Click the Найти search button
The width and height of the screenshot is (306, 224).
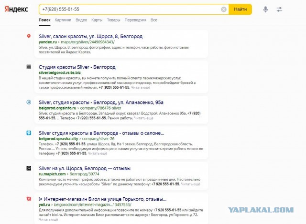[240, 10]
